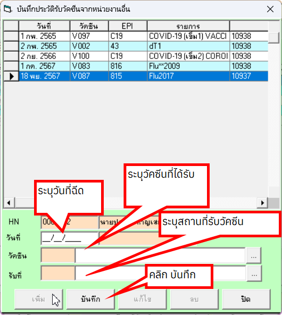Image resolution: width=282 pixels, height=315 pixels.
Task: Click the วันที่ column header
Action: 44,26
